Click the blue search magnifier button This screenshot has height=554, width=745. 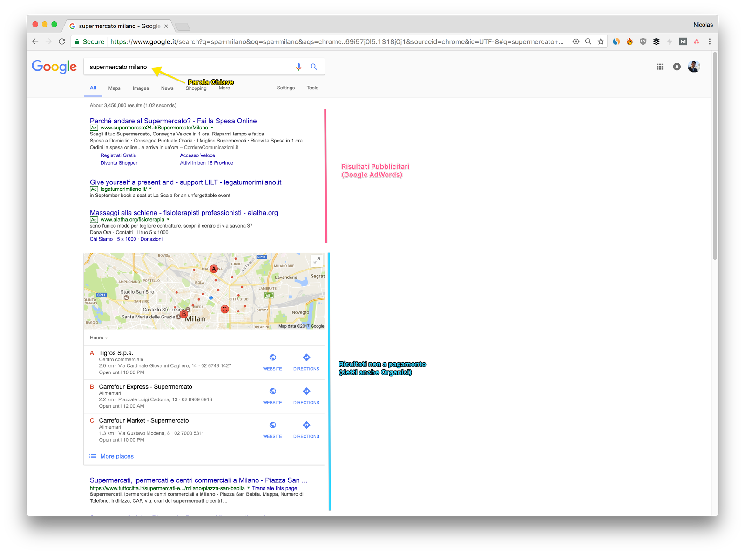[x=314, y=67]
